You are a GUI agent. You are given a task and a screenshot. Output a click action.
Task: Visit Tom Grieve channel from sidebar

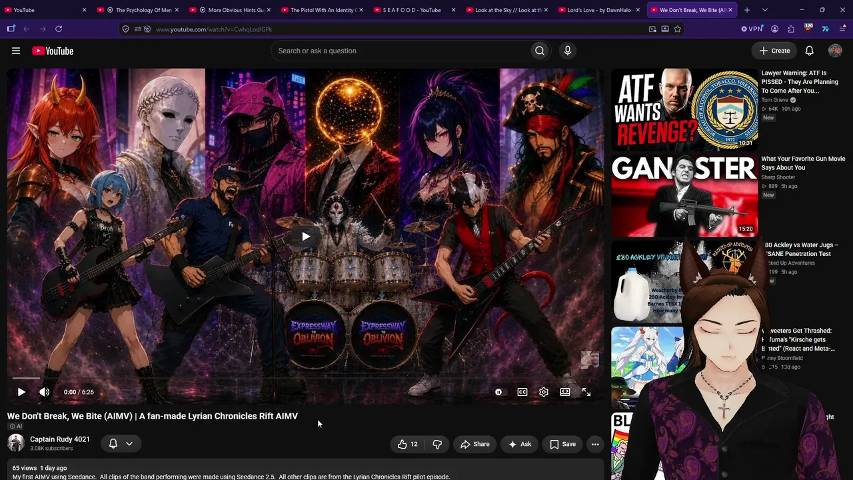point(775,100)
